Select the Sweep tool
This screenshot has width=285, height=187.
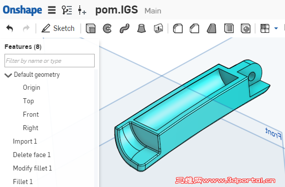pyautogui.click(x=125, y=28)
